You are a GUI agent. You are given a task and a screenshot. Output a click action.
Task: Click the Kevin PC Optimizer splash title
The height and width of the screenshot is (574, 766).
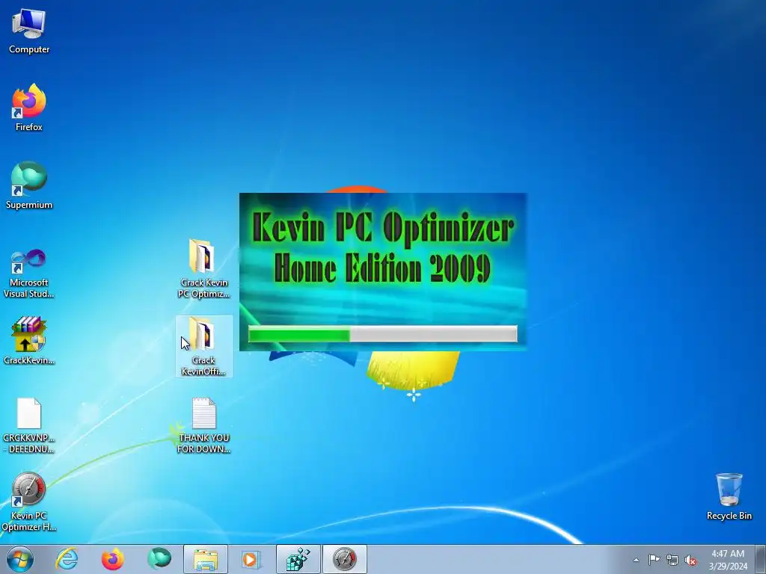point(383,227)
